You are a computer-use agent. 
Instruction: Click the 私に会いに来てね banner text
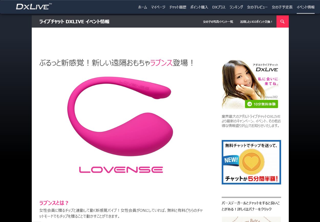tap(268, 81)
